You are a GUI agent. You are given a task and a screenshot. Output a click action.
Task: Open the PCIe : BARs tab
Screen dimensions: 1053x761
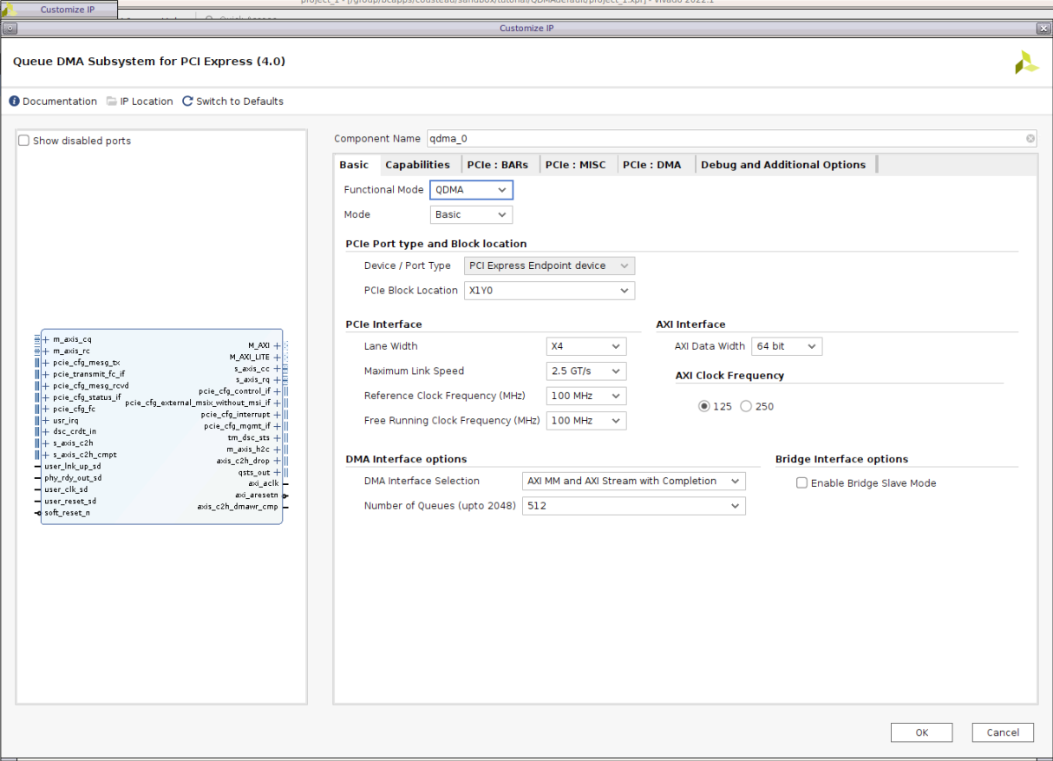pyautogui.click(x=499, y=164)
